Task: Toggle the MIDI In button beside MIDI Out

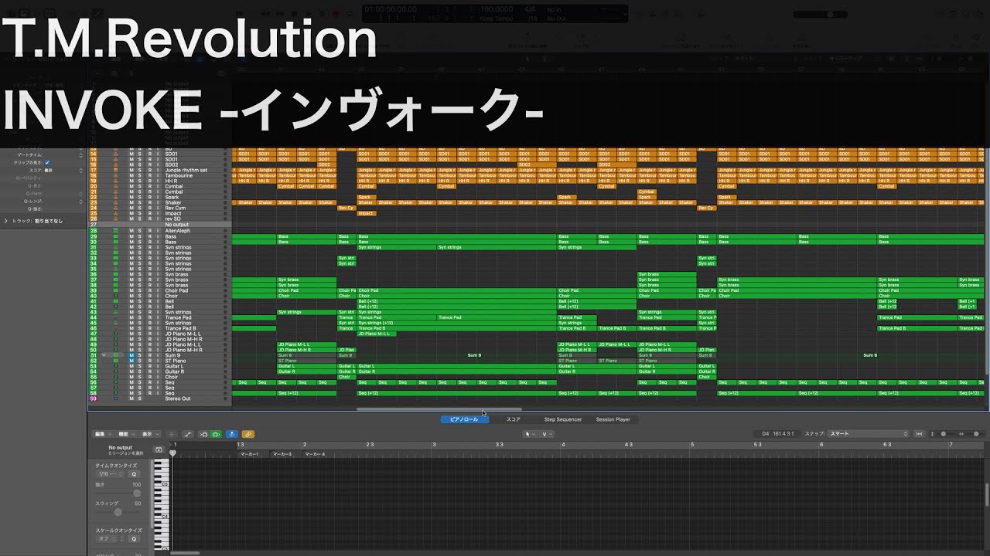Action: tap(203, 434)
